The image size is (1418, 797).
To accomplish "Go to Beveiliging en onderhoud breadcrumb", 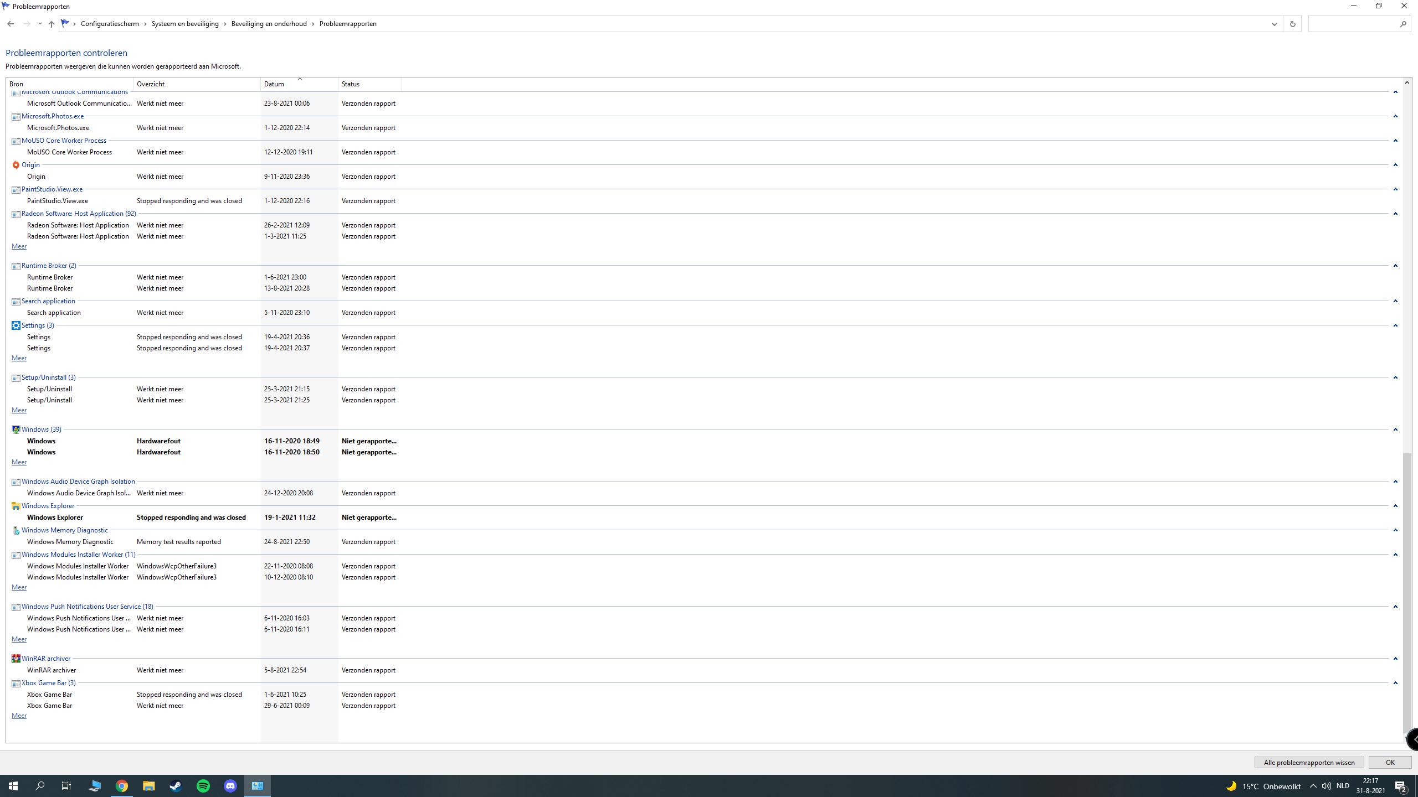I will [269, 24].
